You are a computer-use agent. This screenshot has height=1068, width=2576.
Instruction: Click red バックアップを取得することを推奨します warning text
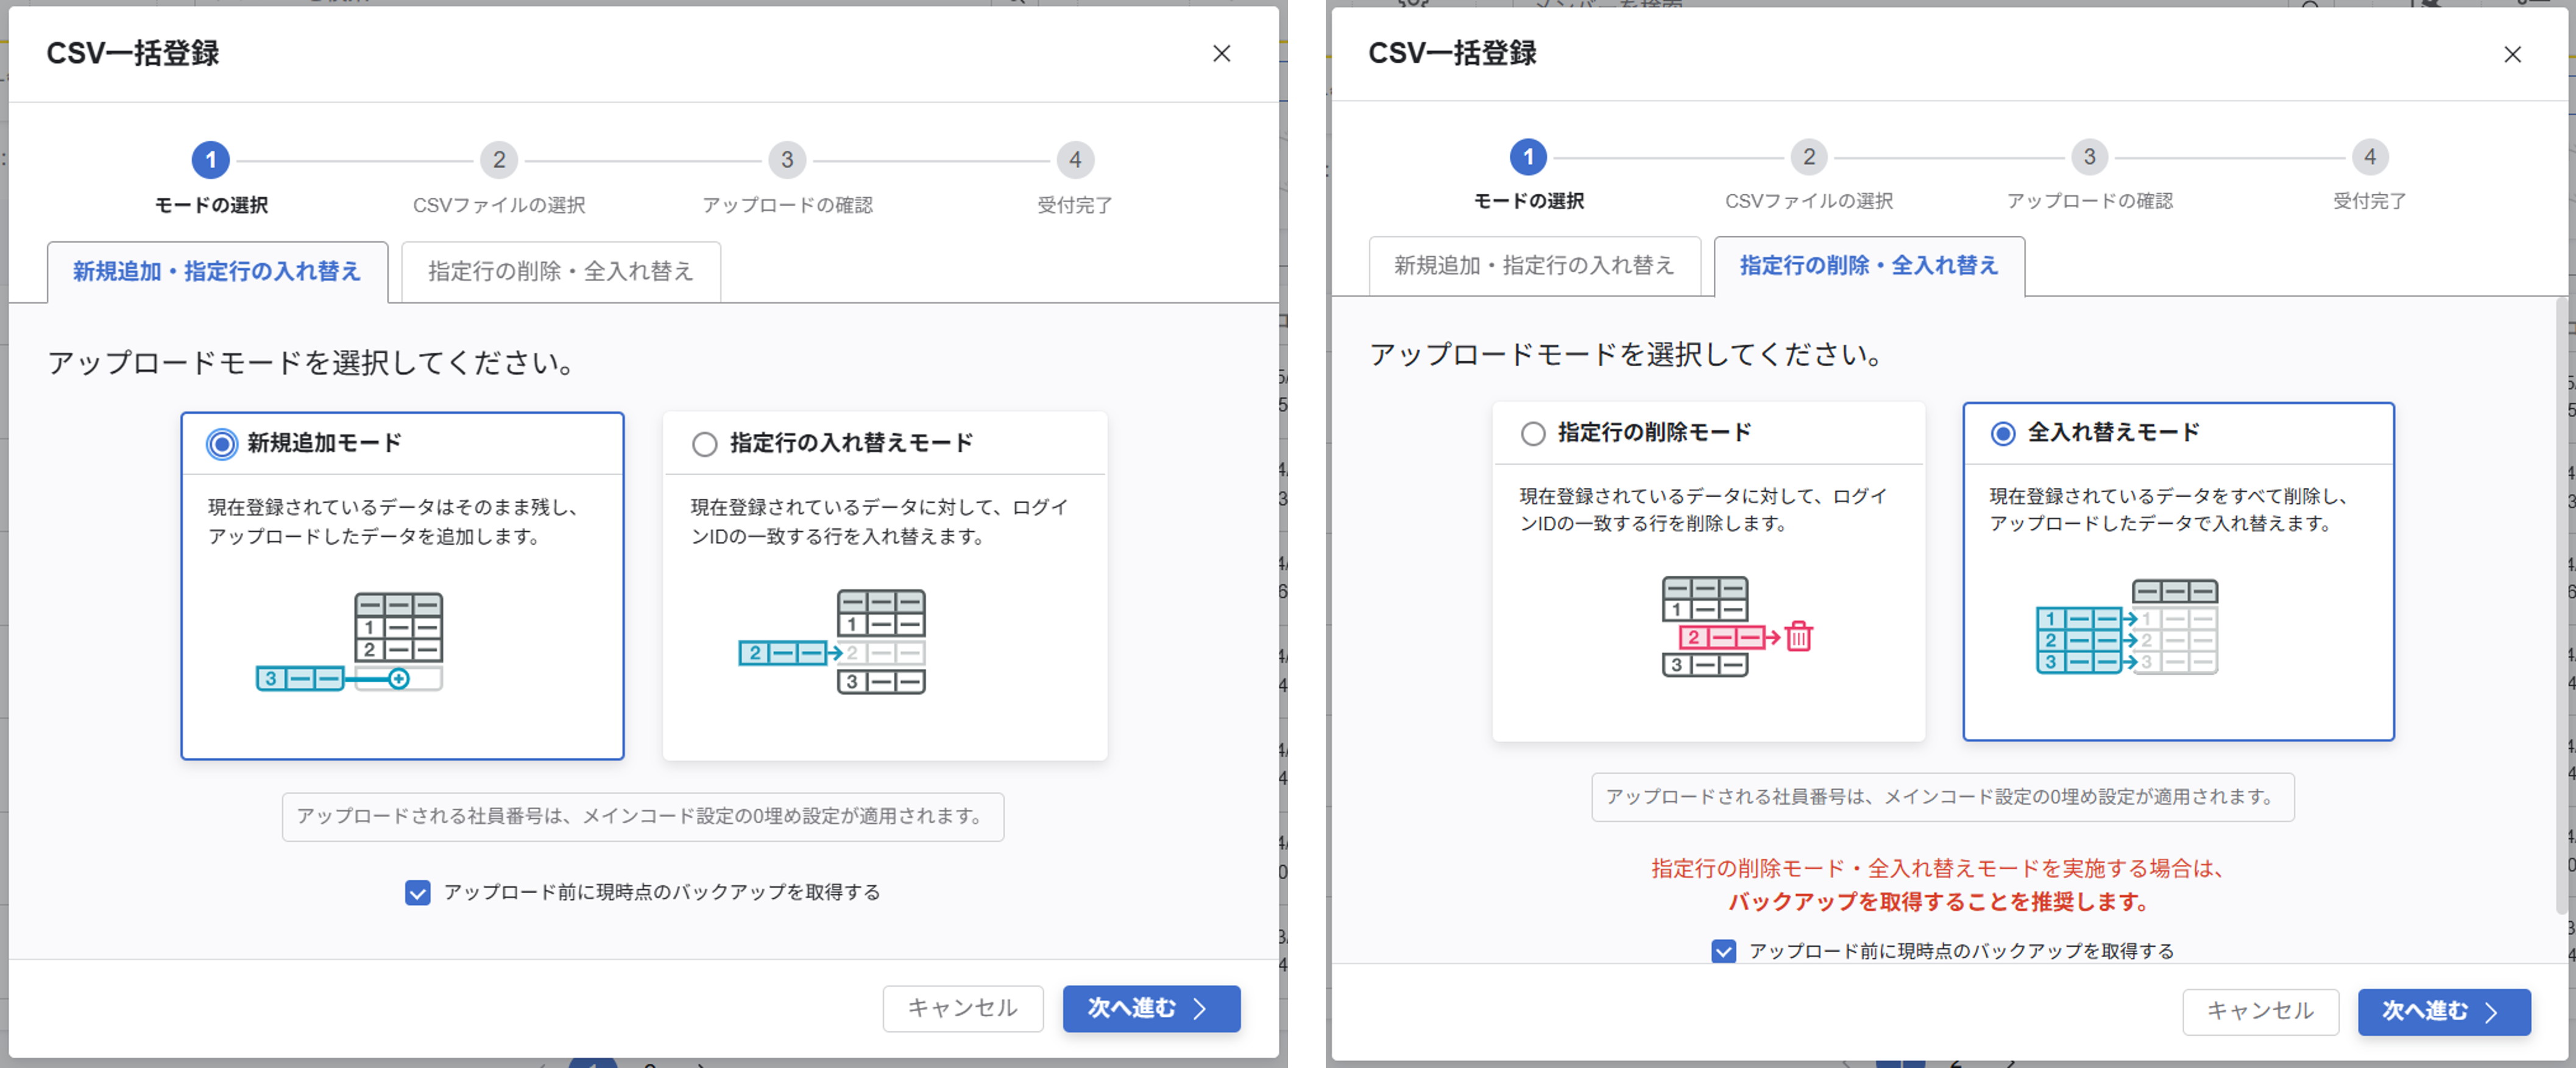pyautogui.click(x=1940, y=903)
